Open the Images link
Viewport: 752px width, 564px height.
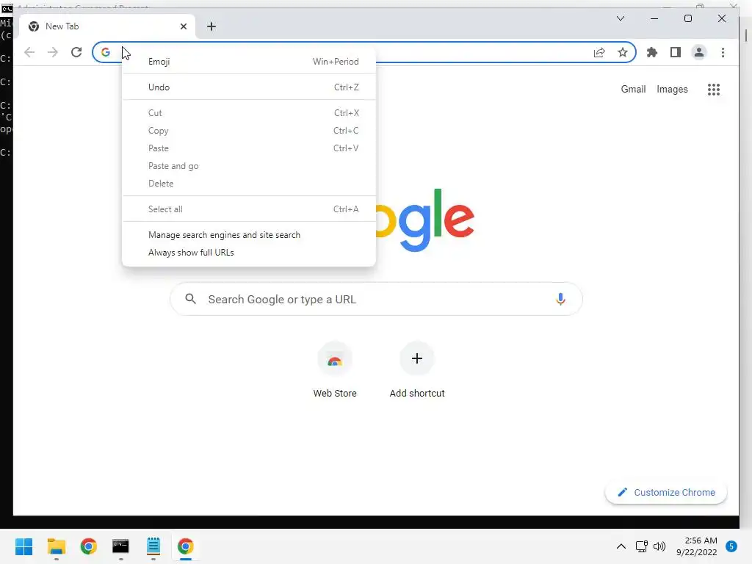(x=672, y=89)
